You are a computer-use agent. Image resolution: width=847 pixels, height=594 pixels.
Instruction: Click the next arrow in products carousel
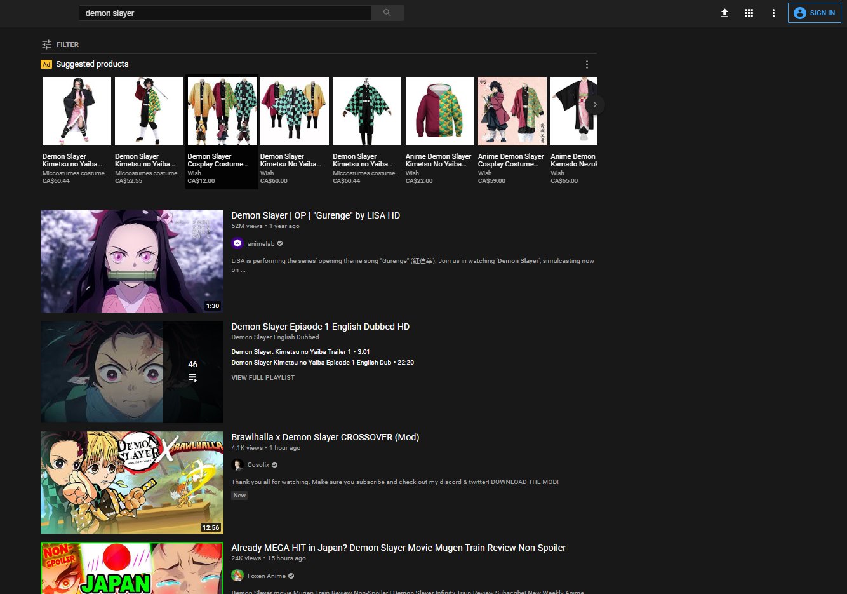595,104
